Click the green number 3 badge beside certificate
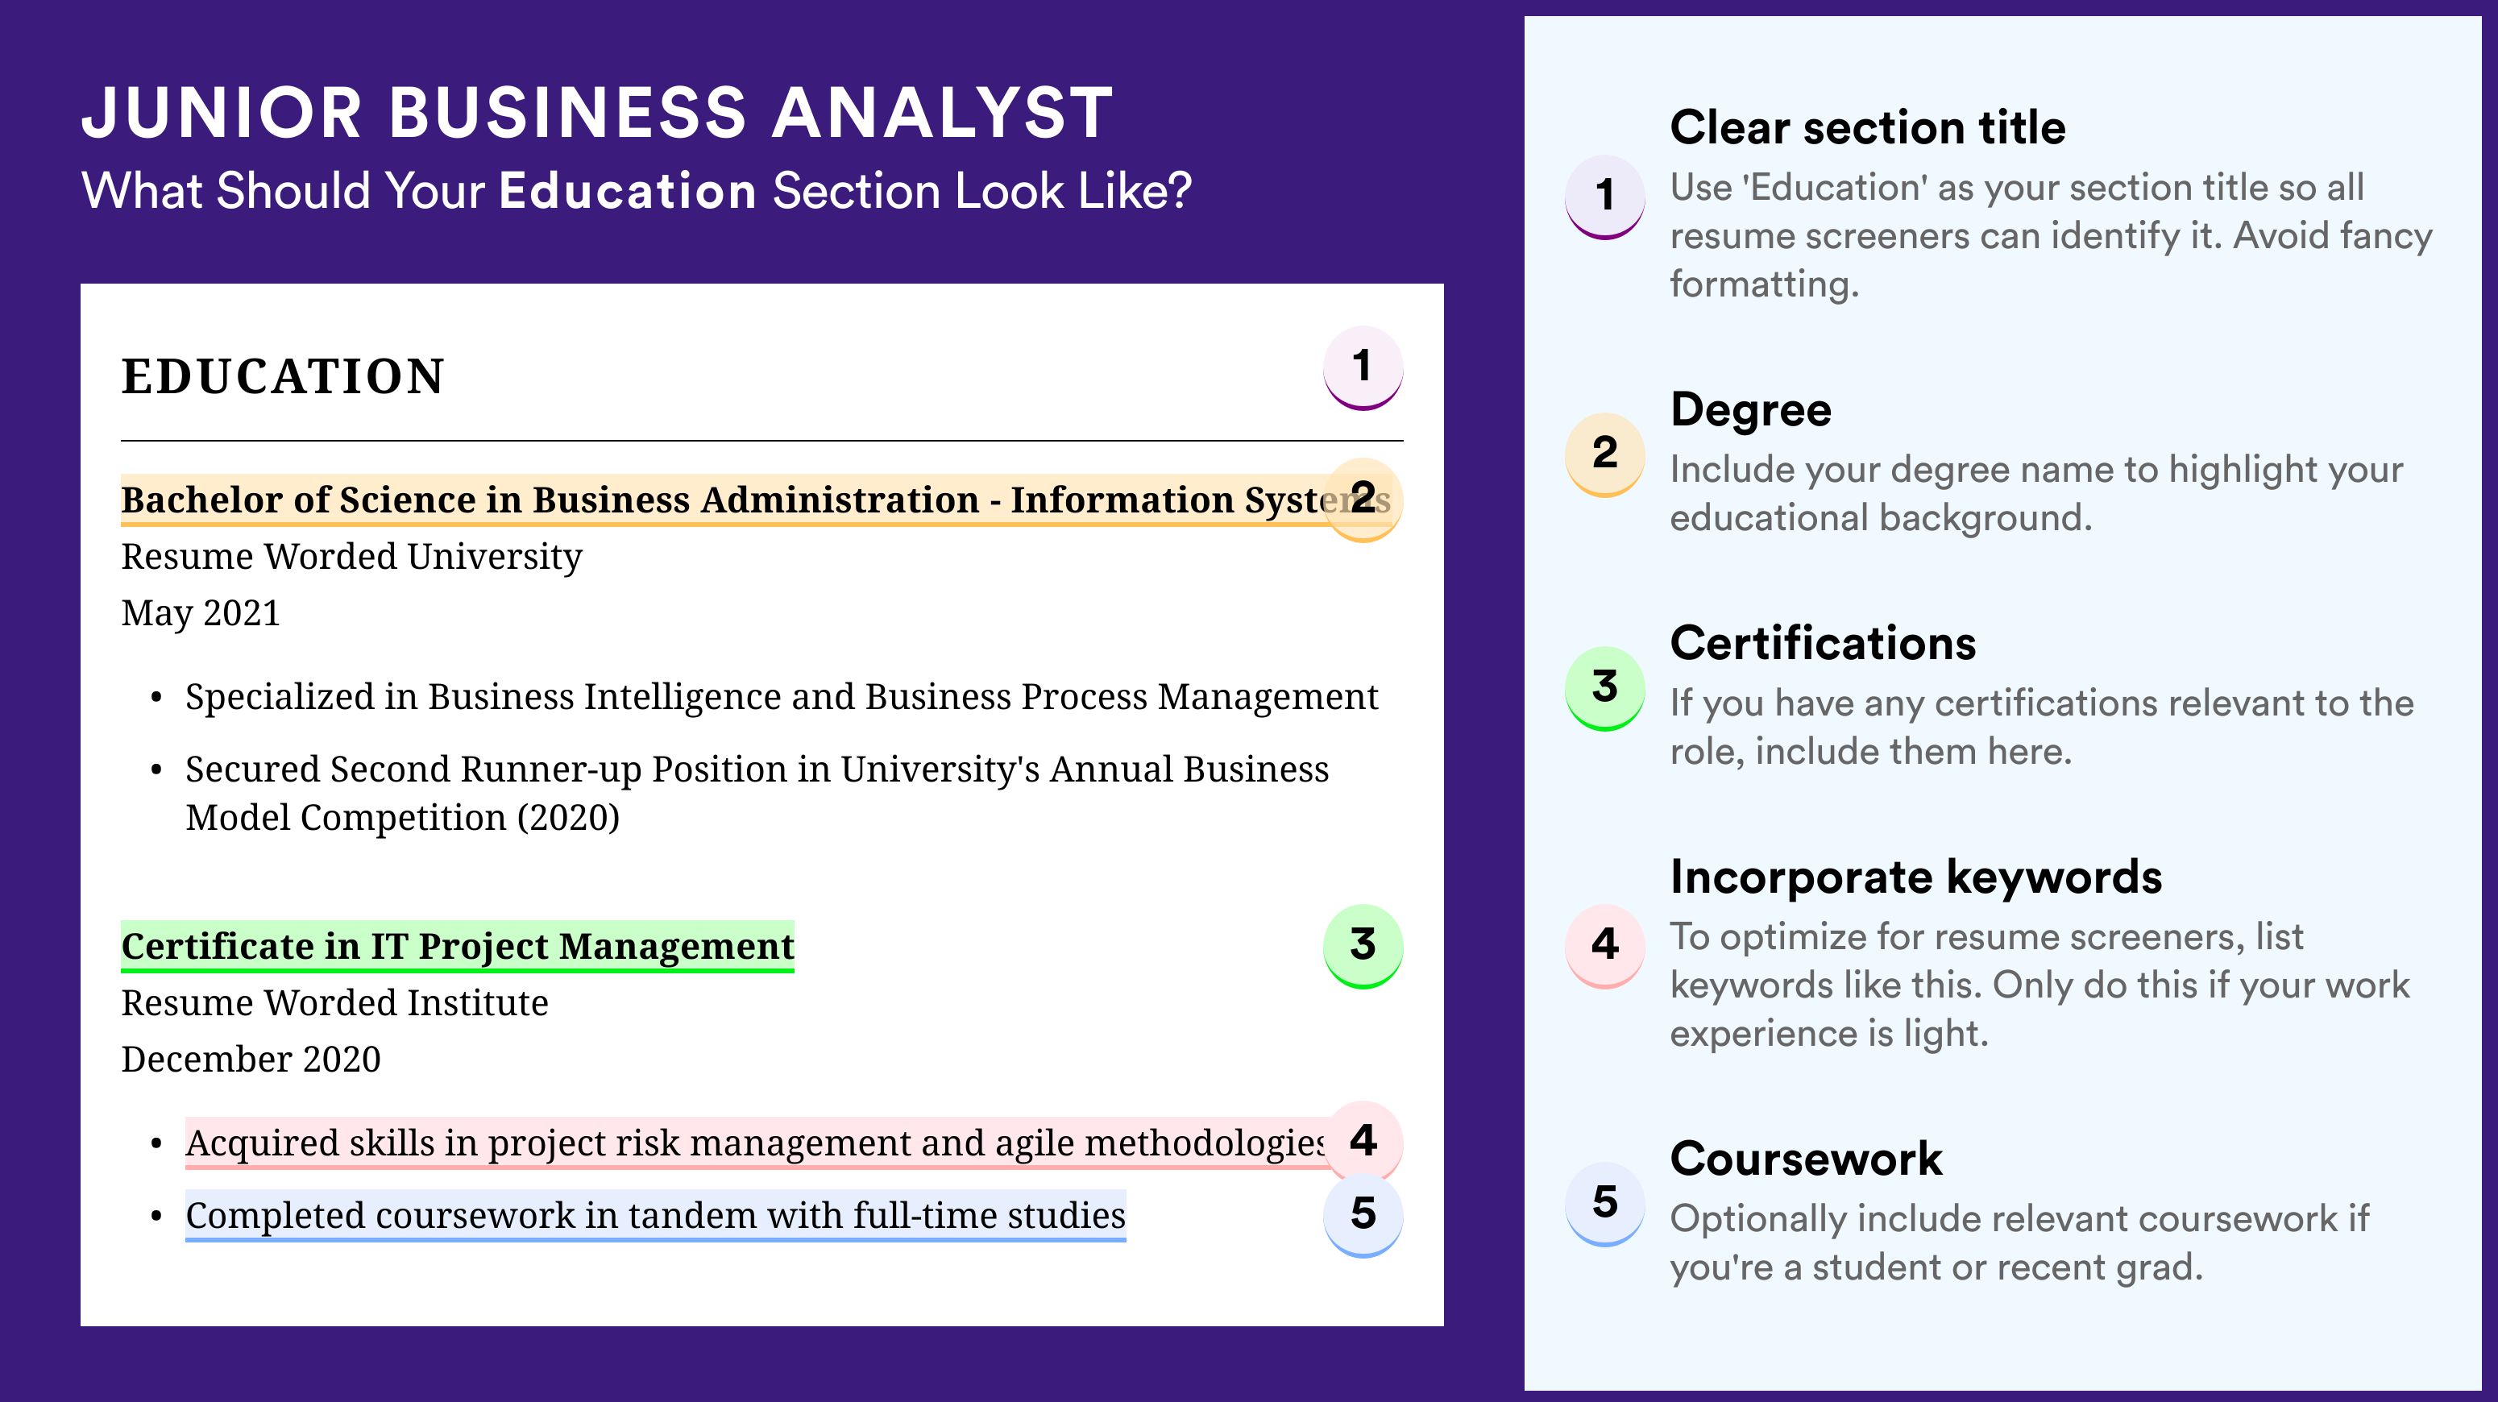 coord(1363,945)
